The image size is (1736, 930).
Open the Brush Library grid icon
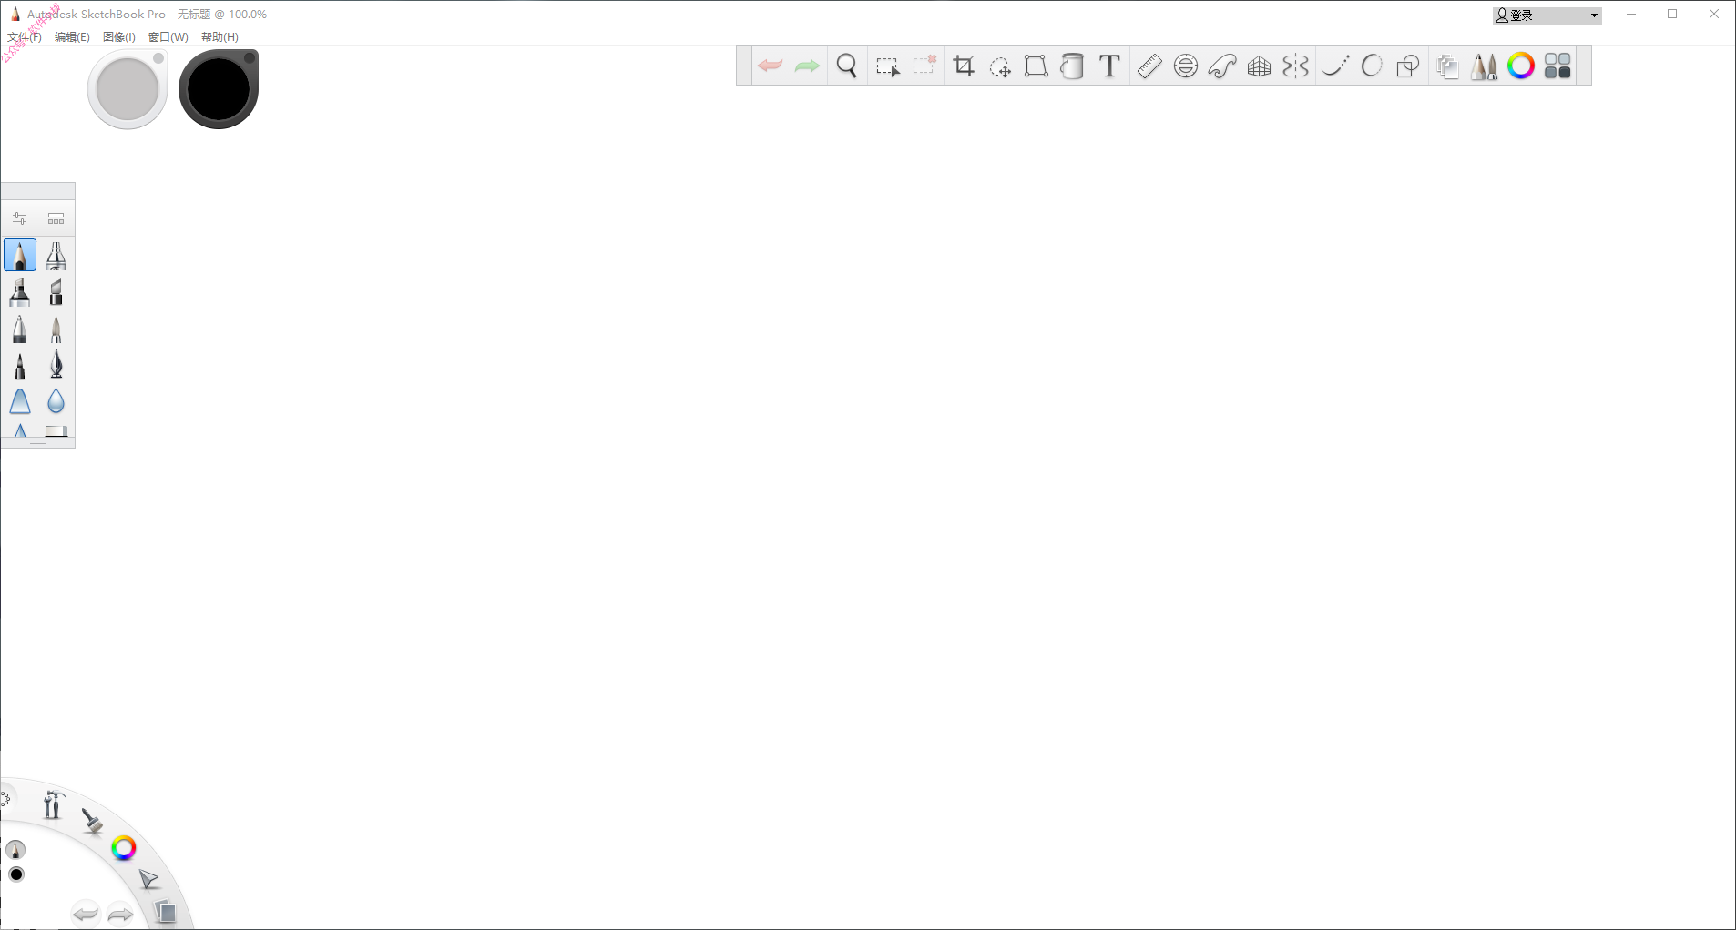point(56,218)
